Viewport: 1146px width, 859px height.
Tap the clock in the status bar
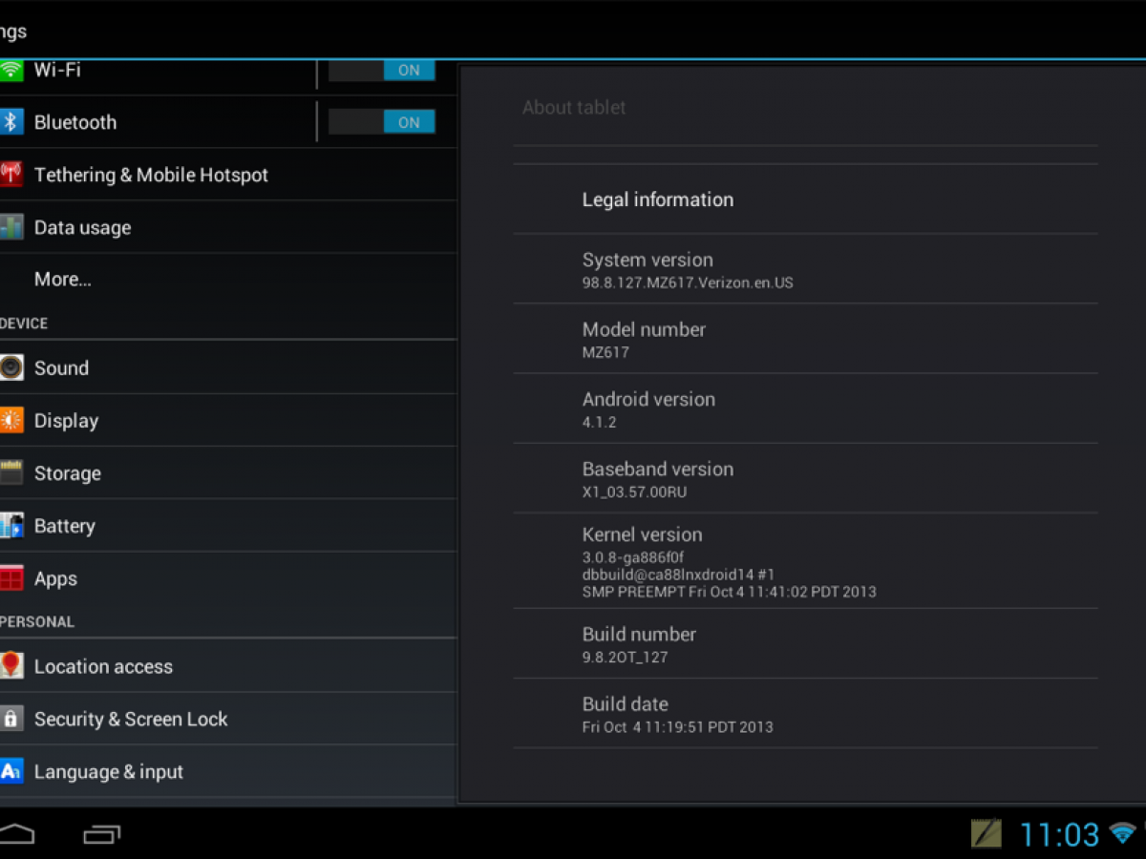click(1059, 835)
